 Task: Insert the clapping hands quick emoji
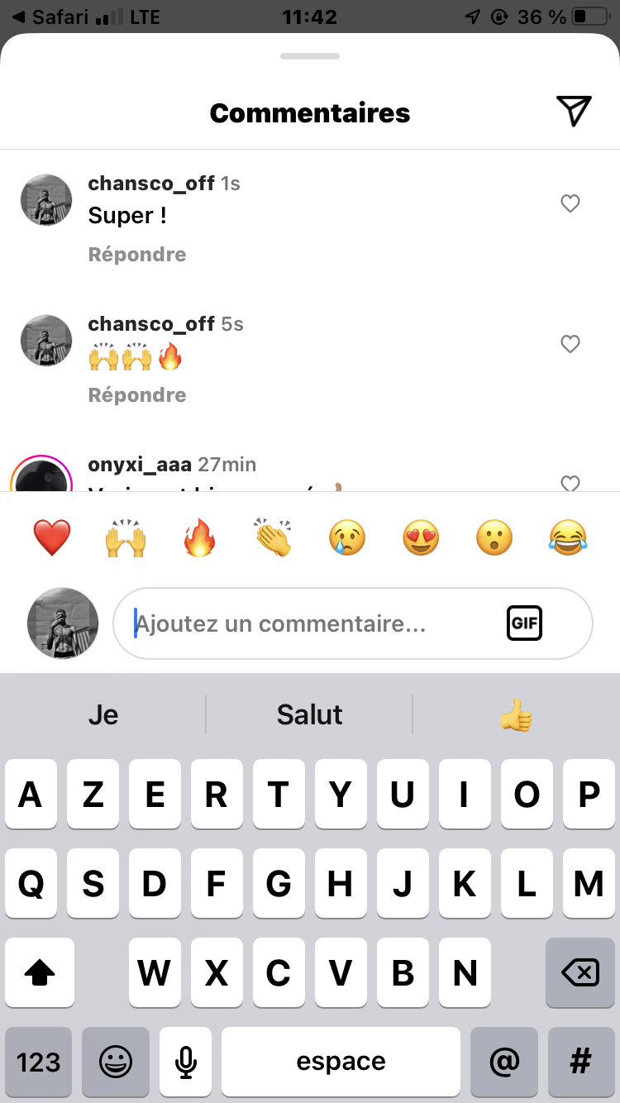click(274, 539)
